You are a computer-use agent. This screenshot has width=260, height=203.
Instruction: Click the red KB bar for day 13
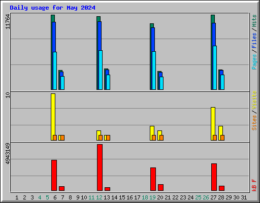coord(107,189)
